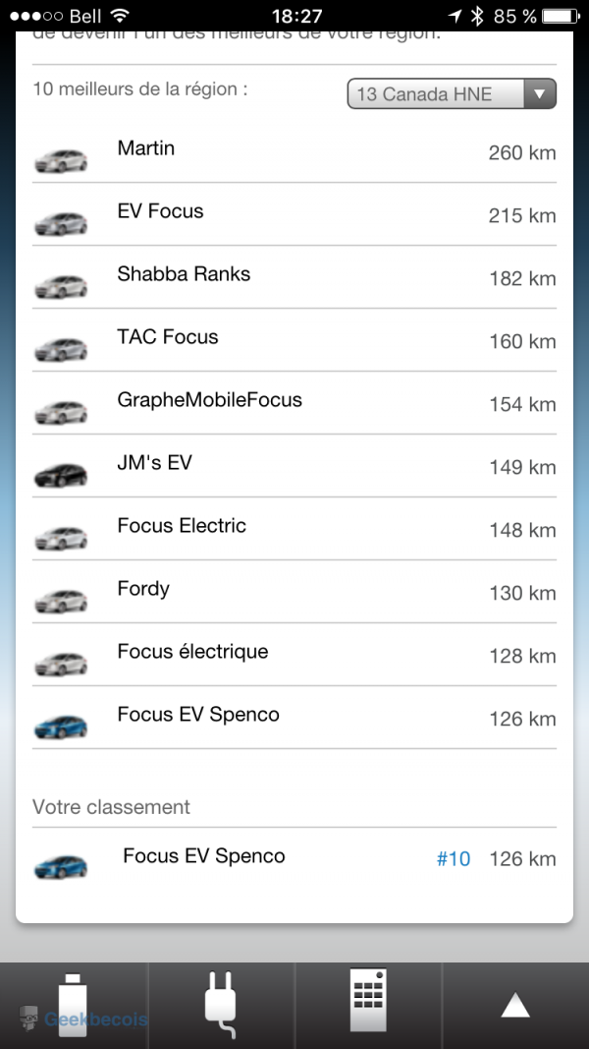This screenshot has width=589, height=1049.
Task: Open the remote control tab
Action: [368, 1005]
